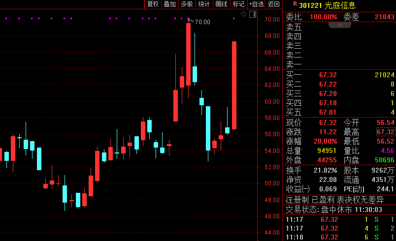Click the boxed 最高 value 67.32

click(x=385, y=132)
